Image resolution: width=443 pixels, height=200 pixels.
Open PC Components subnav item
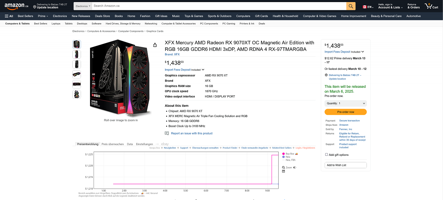tap(209, 23)
